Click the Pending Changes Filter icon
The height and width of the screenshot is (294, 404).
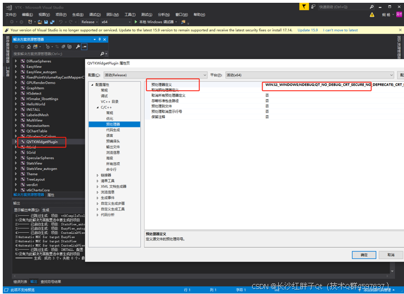(48, 47)
